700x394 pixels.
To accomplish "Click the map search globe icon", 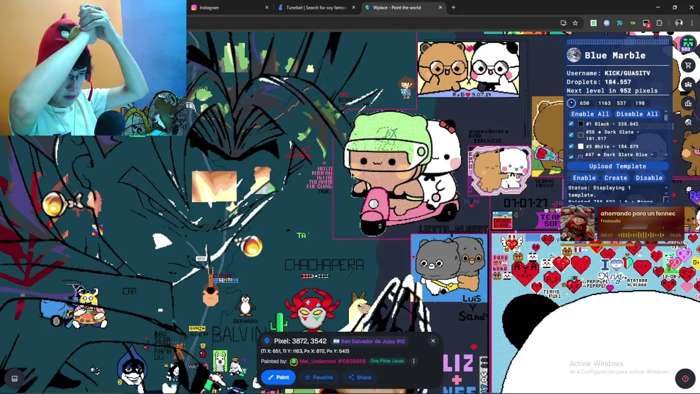I will click(x=688, y=123).
